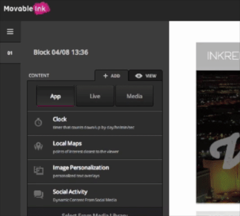This screenshot has height=216, width=240.
Task: Click the Clock stopwatch icon
Action: [38, 122]
